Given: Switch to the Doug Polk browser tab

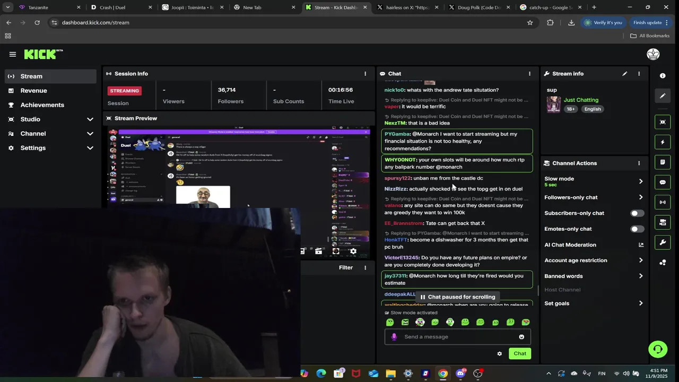Looking at the screenshot, I should point(479,7).
